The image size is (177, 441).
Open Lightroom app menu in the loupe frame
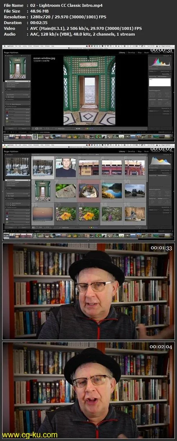pyautogui.click(x=10, y=46)
